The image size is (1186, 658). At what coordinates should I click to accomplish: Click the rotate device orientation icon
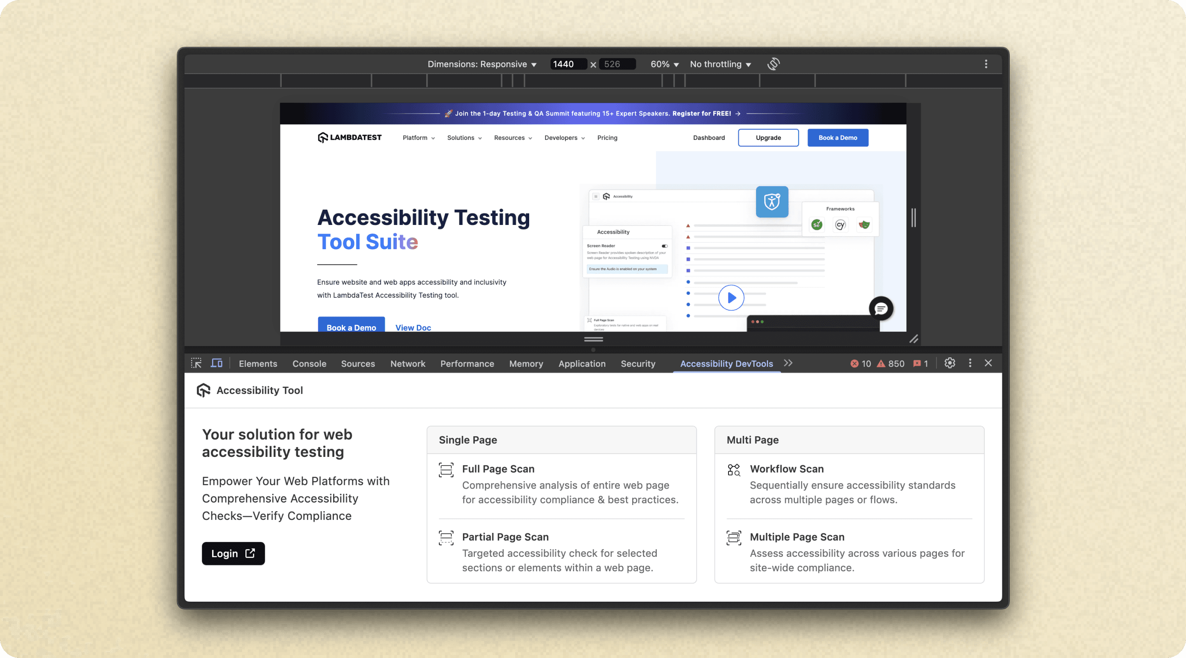[773, 64]
